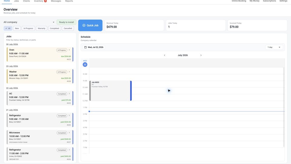Filter jobs by In Progress status
291x164 pixels.
pyautogui.click(x=28, y=29)
